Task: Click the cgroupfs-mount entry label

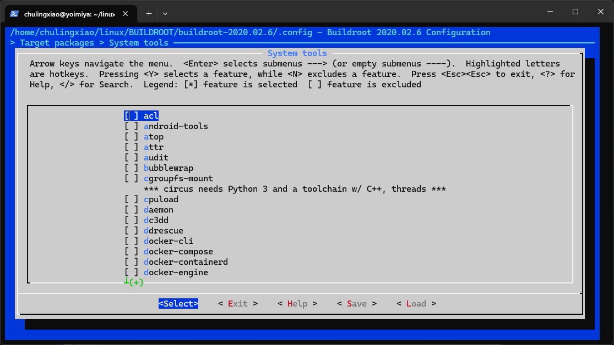Action: pos(178,178)
